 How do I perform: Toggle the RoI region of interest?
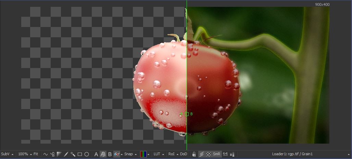click(x=172, y=154)
